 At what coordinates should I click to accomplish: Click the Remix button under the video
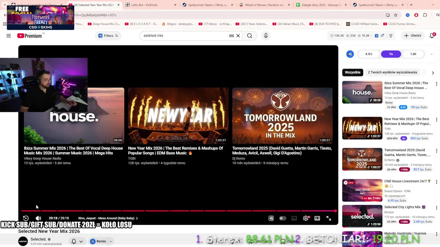click(98, 242)
